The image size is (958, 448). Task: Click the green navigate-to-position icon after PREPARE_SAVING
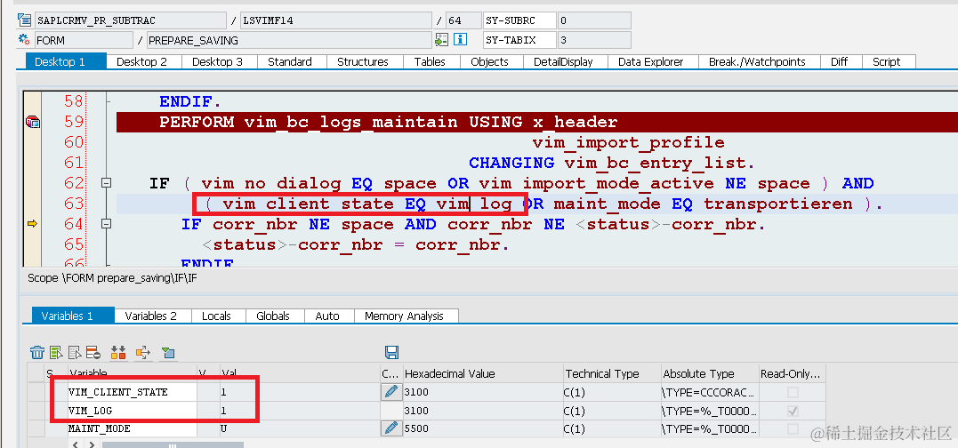[442, 40]
